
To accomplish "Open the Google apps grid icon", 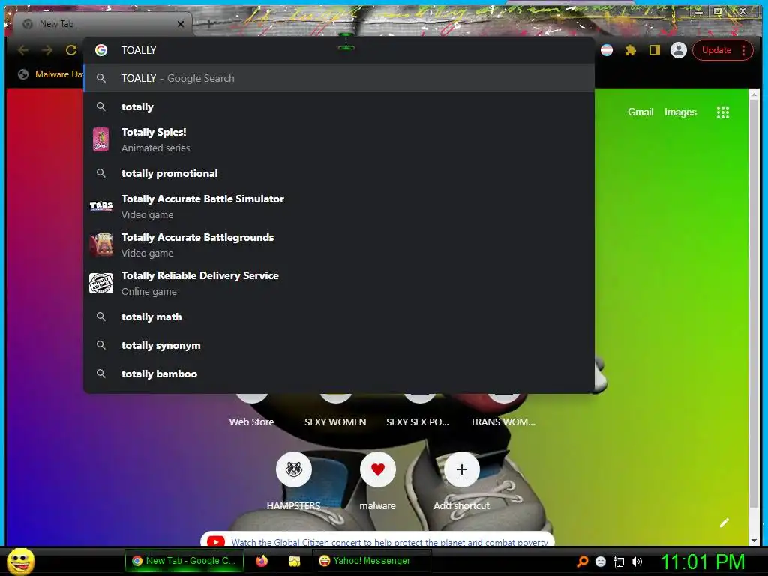I will (722, 112).
